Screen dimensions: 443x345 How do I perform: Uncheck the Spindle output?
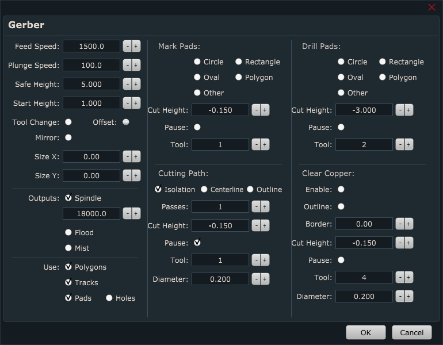tap(68, 198)
